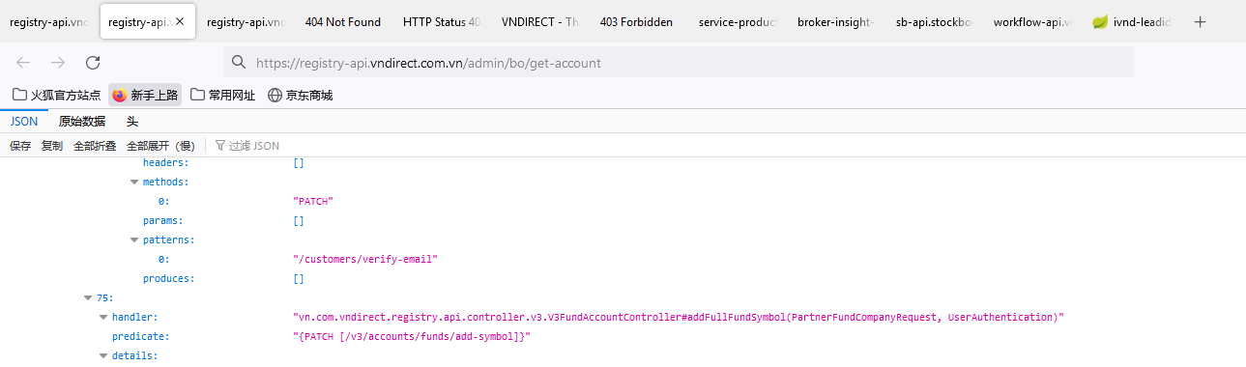The height and width of the screenshot is (367, 1246).
Task: Open the 京东商城 bookmark
Action: 300,96
